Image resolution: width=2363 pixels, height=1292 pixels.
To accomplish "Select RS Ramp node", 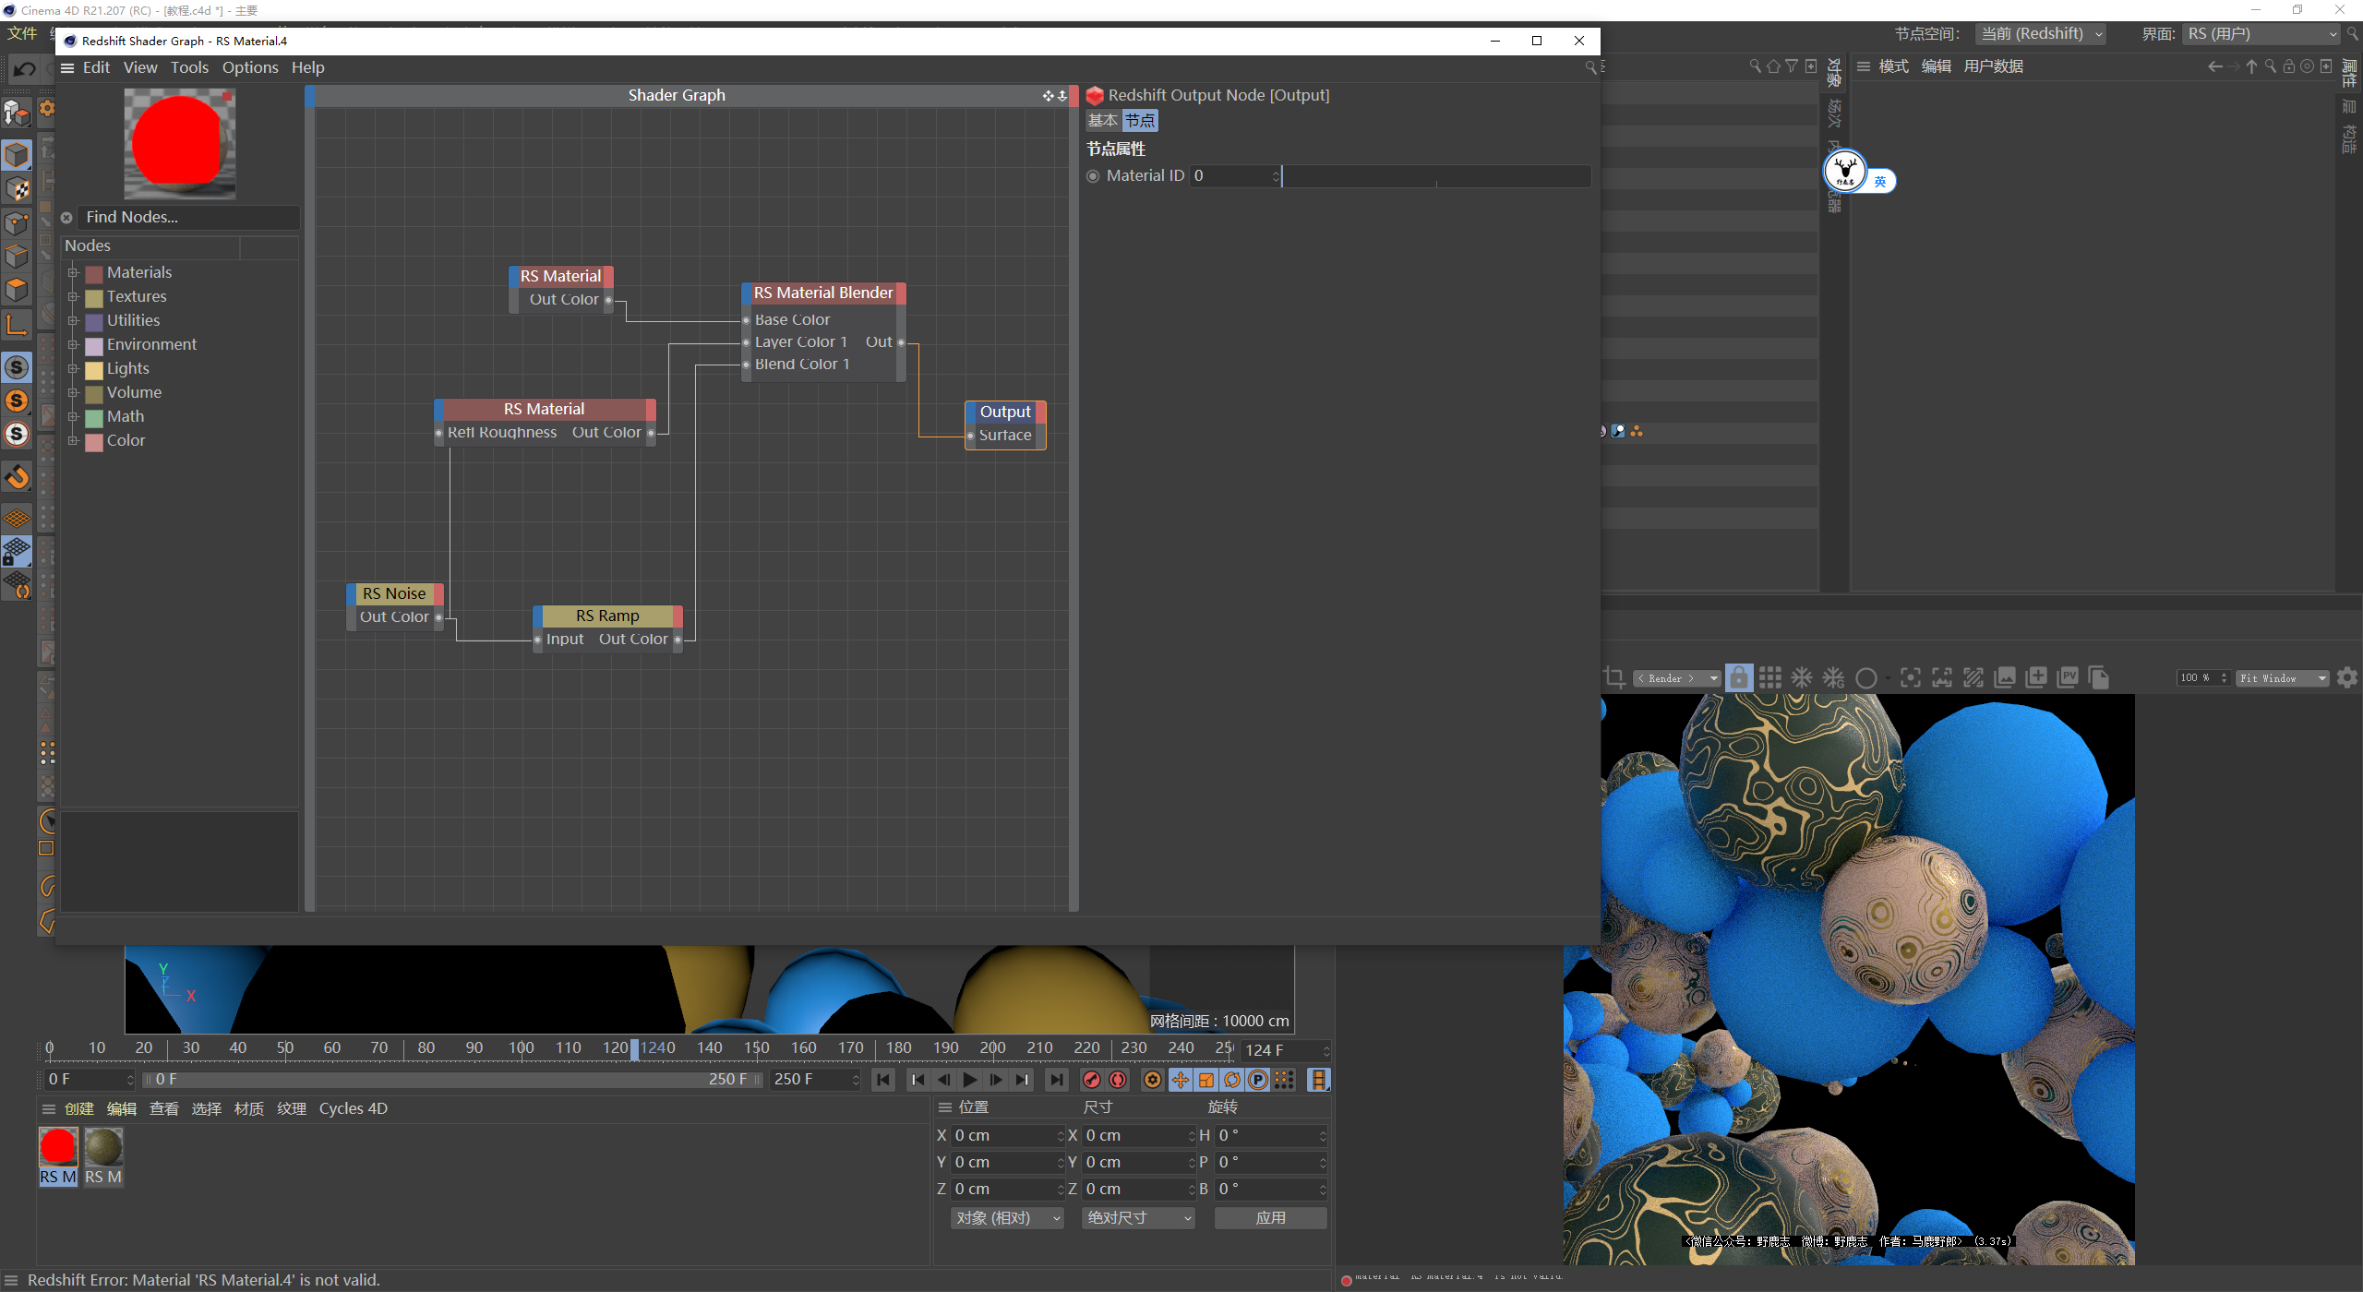I will (x=607, y=616).
